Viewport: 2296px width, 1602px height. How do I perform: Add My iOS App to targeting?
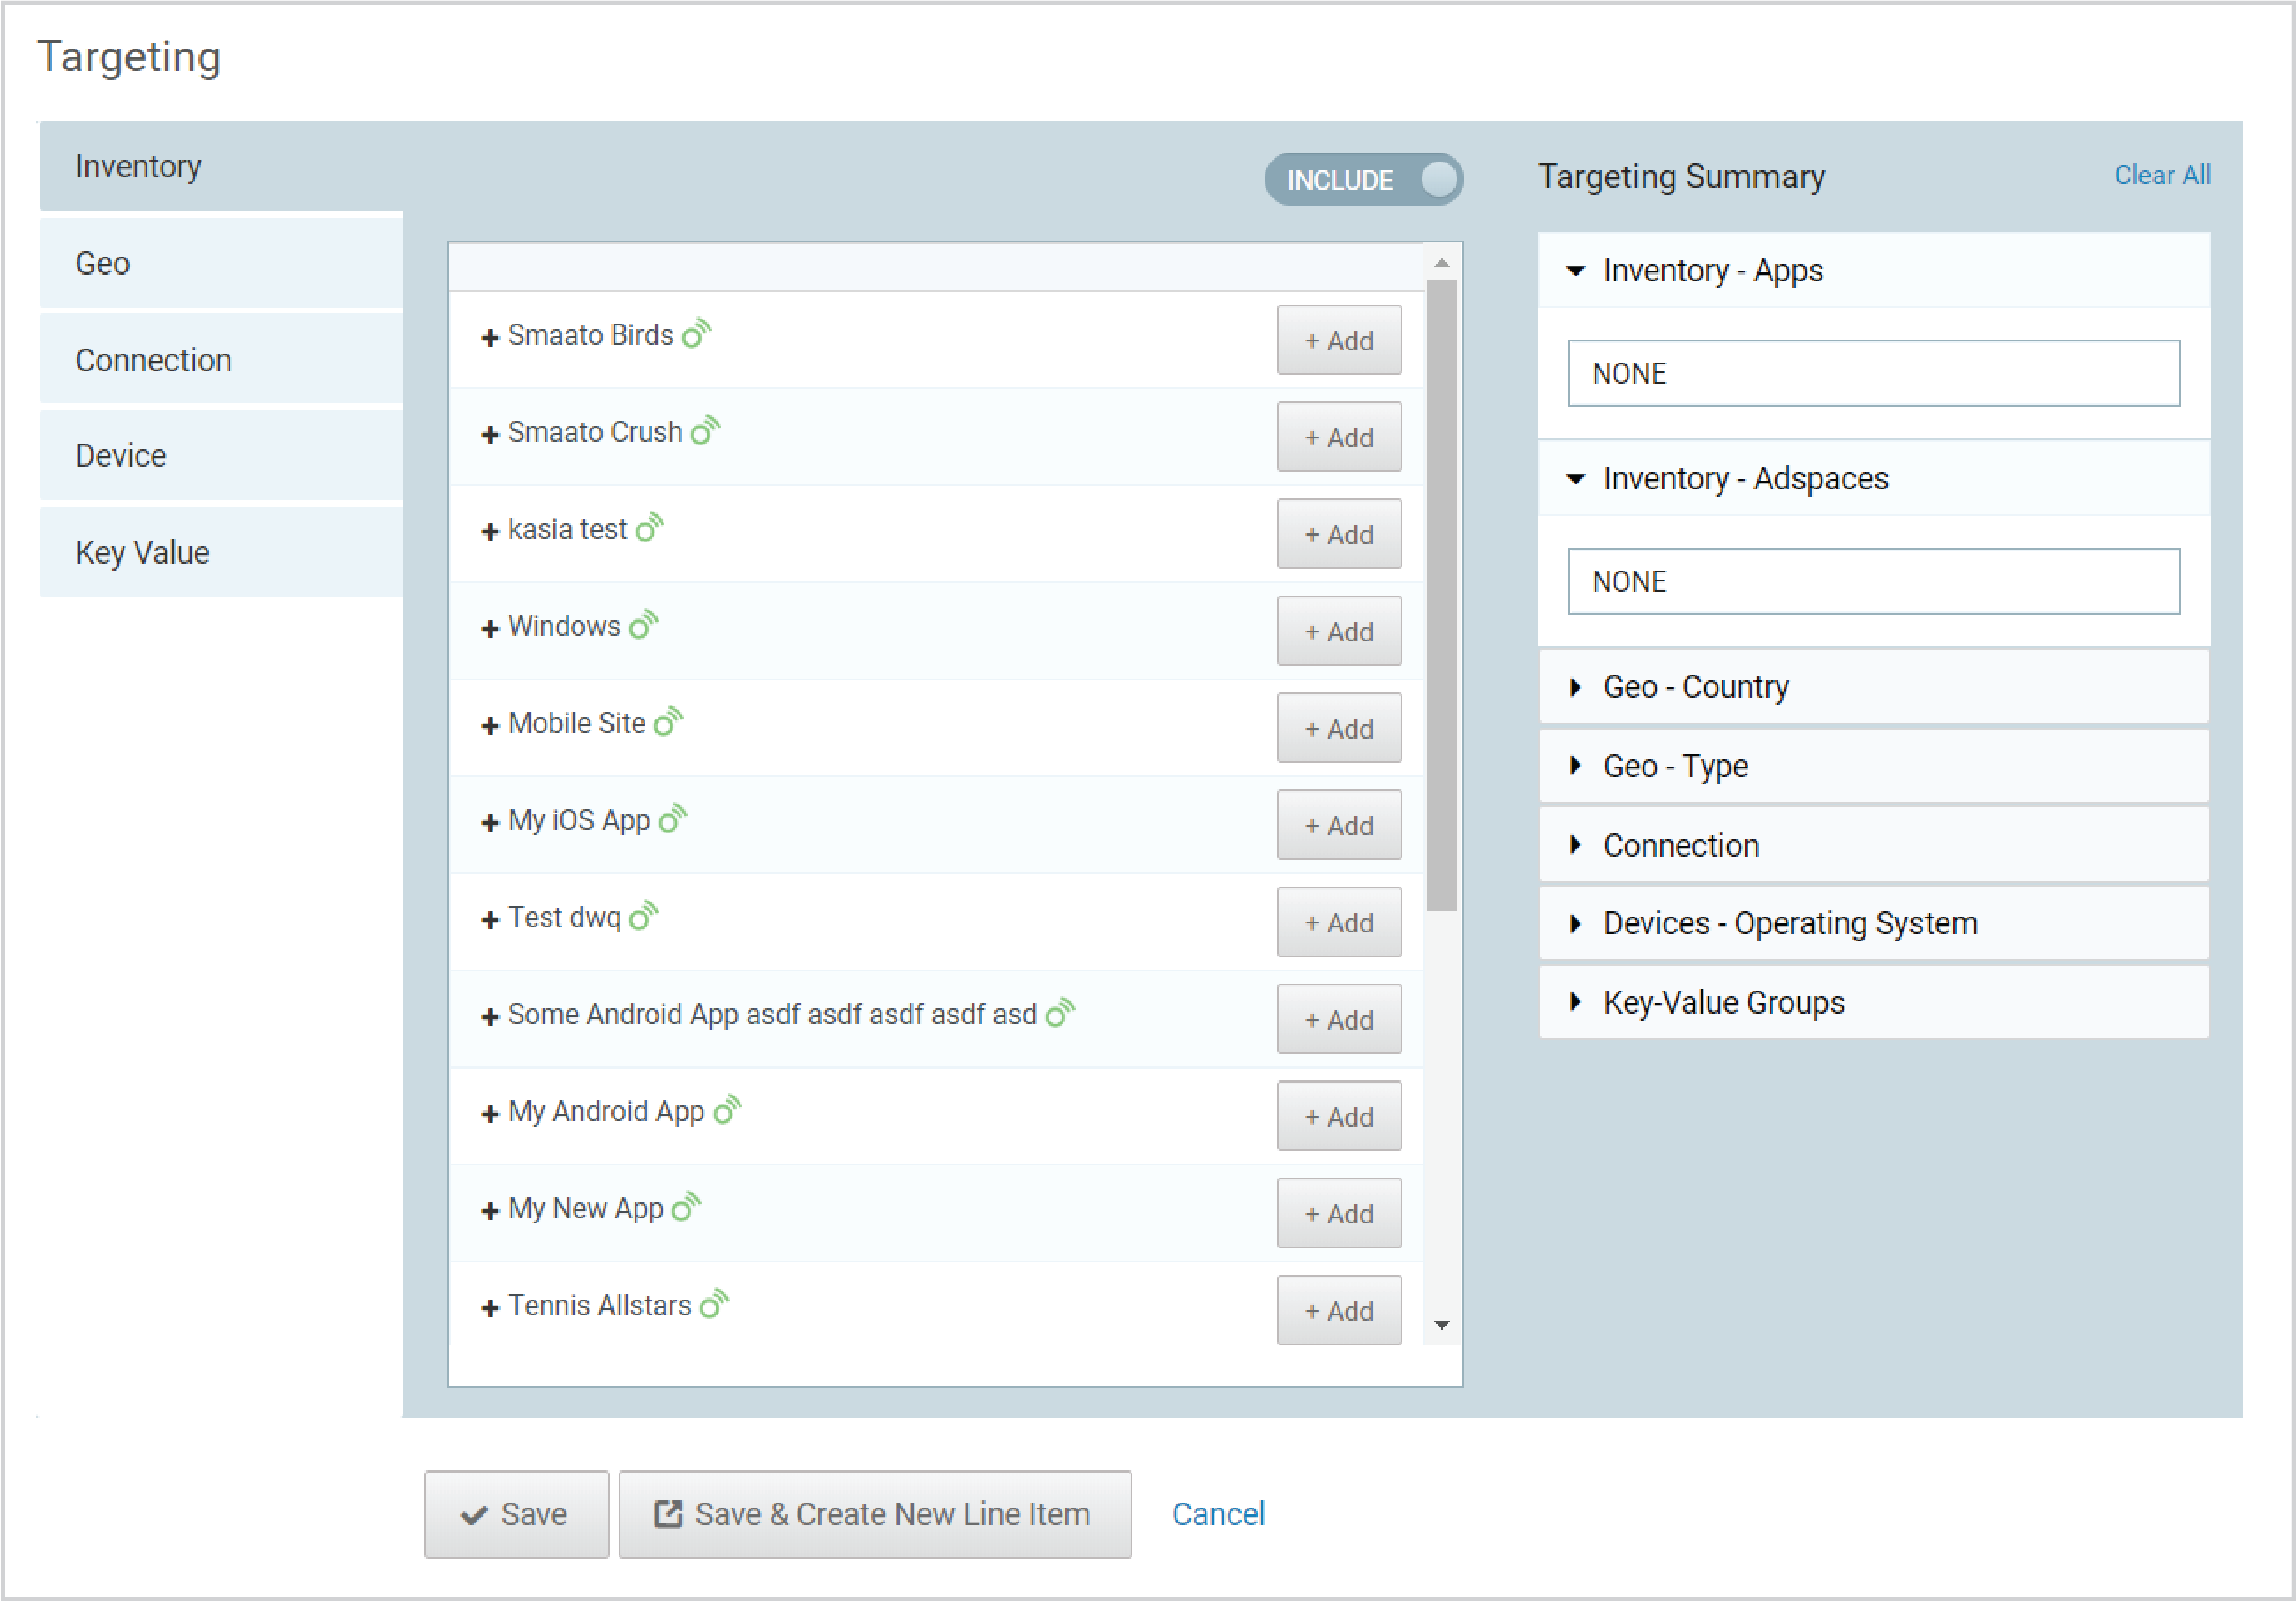pos(1338,825)
